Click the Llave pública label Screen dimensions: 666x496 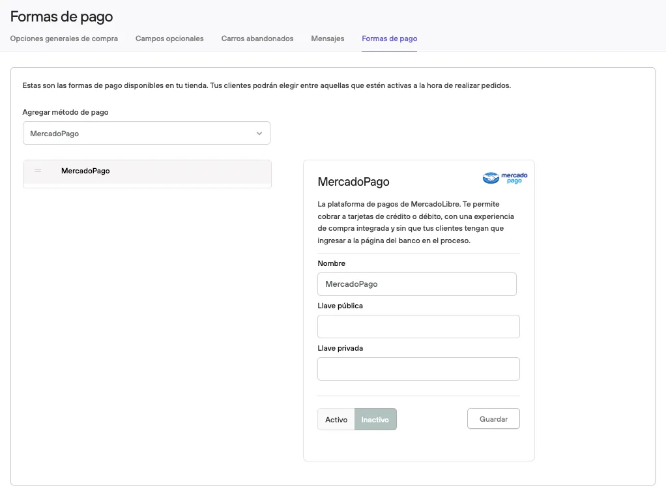click(x=340, y=306)
